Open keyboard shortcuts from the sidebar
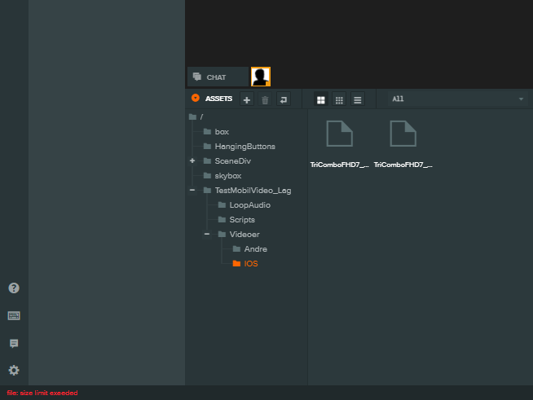Image resolution: width=533 pixels, height=400 pixels. click(14, 315)
